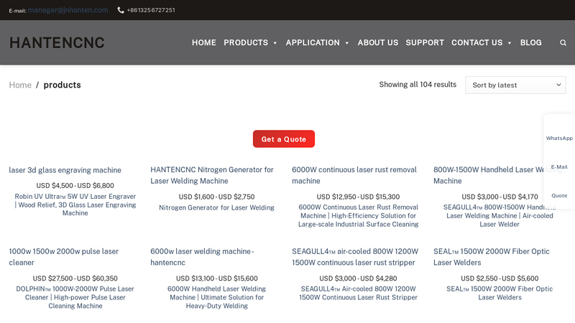The image size is (575, 323).
Task: Open 6000w laser welding machine - hantencnc
Action: (x=202, y=257)
